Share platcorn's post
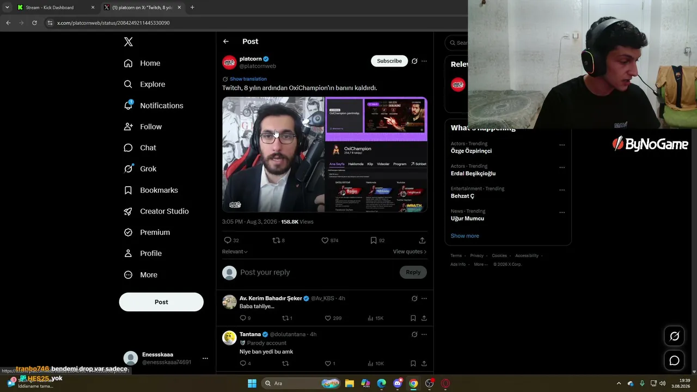Screen dimensions: 697x392 pyautogui.click(x=422, y=240)
